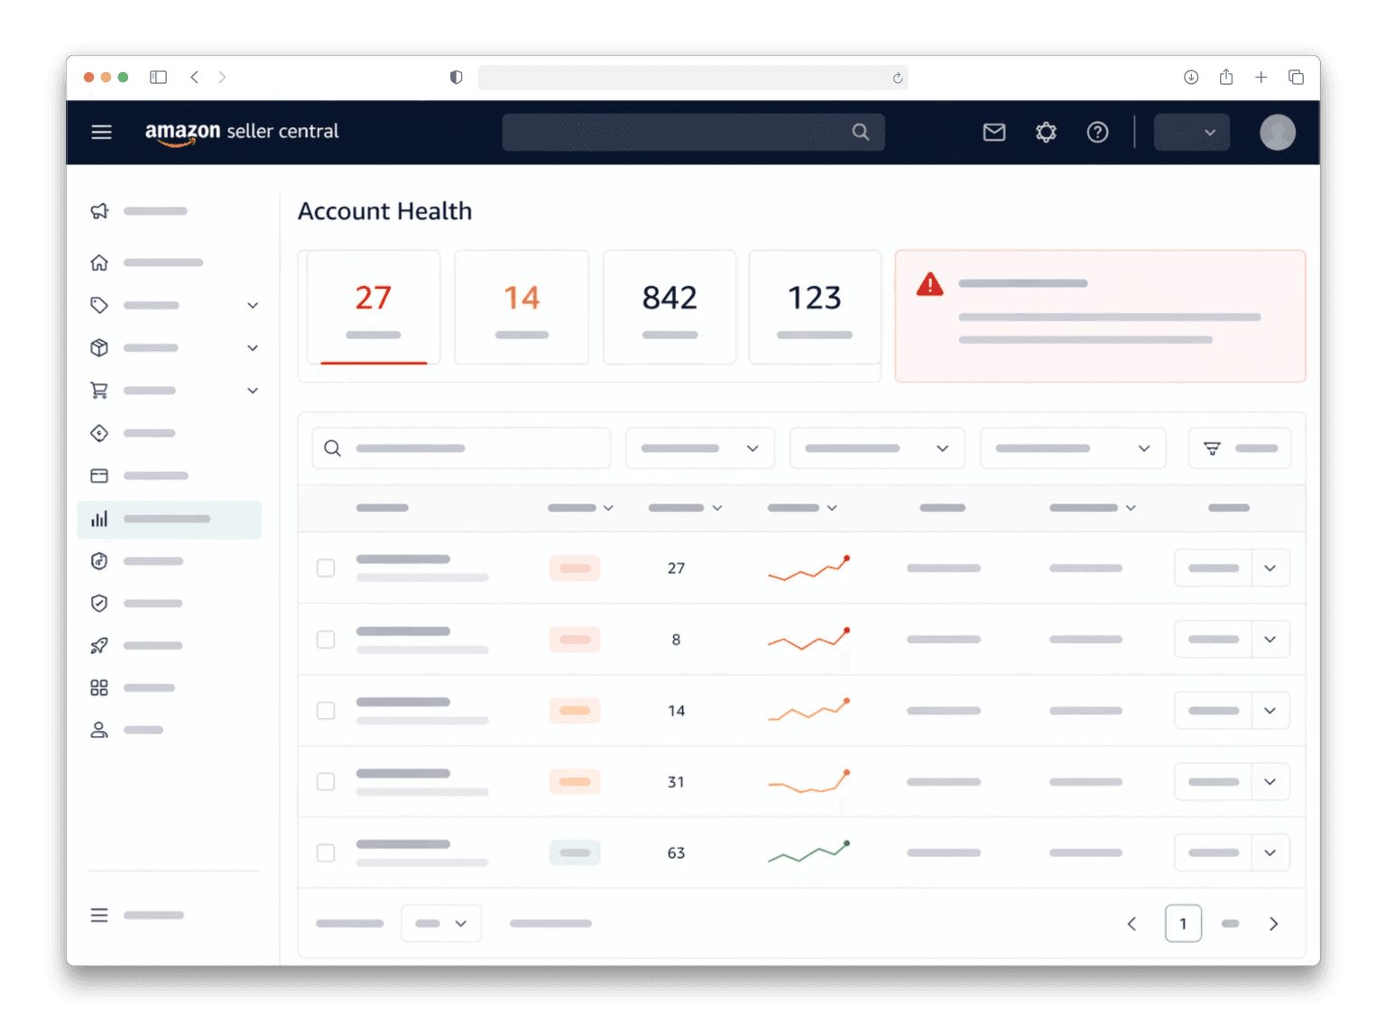Click page 1 in the pagination controls
This screenshot has width=1385, height=1023.
1183,923
